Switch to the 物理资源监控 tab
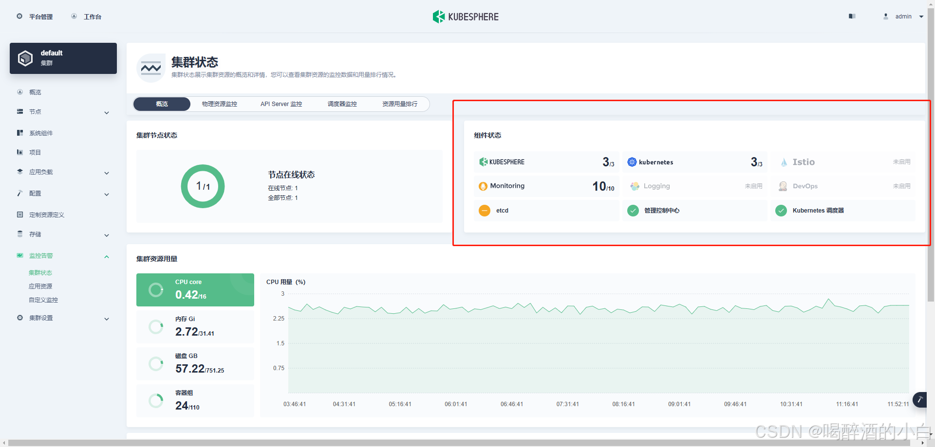Screen dimensions: 935x447 (220, 104)
